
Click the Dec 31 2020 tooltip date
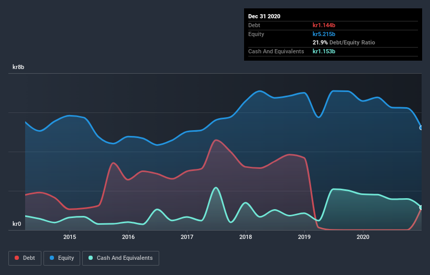(264, 16)
